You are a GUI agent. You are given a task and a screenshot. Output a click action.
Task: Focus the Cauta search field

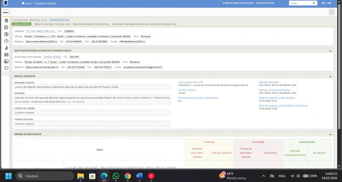tap(300, 3)
